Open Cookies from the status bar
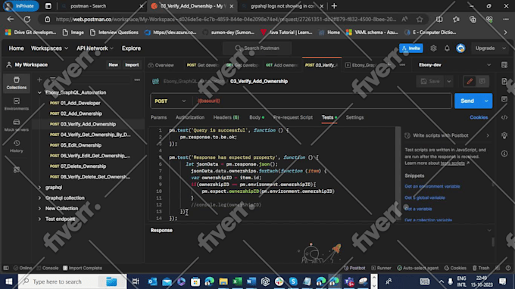 (x=455, y=268)
